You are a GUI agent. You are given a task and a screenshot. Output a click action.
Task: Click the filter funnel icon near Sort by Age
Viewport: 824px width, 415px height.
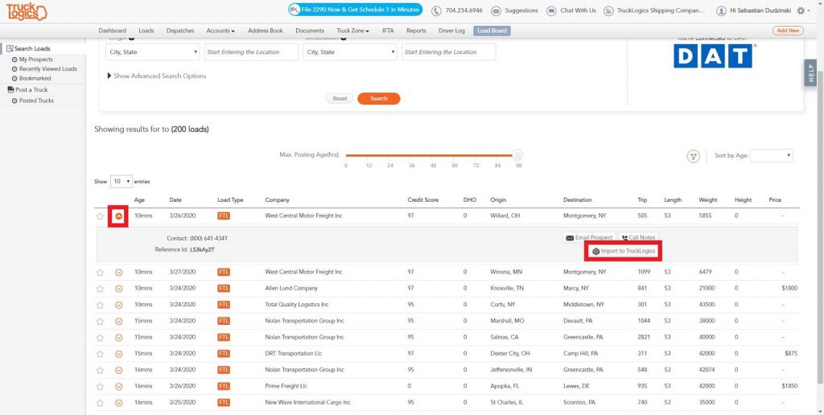pyautogui.click(x=693, y=156)
